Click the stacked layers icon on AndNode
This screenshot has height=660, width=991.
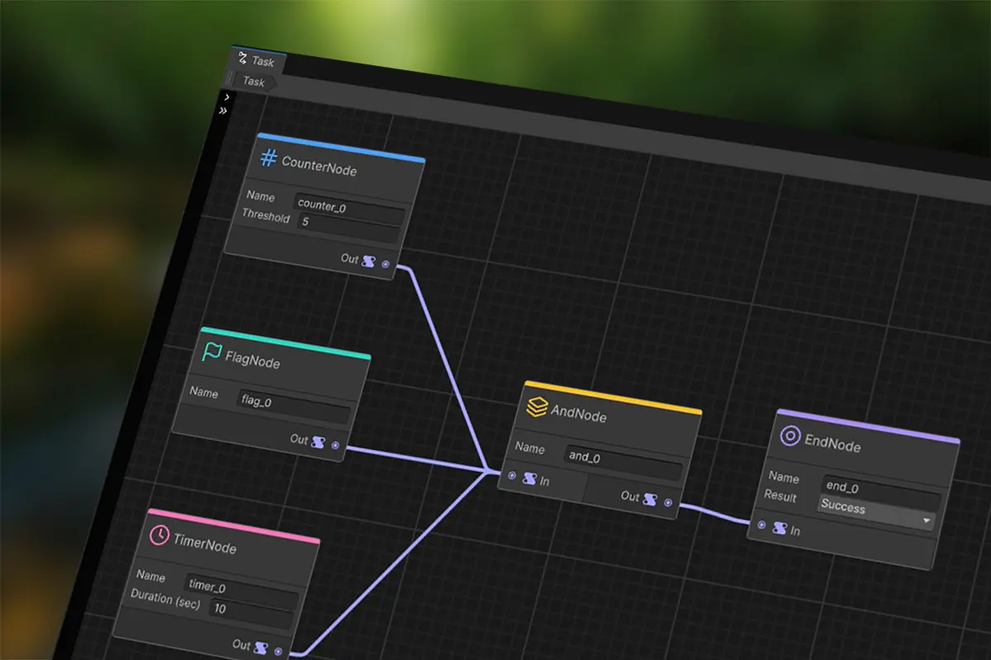pyautogui.click(x=537, y=406)
